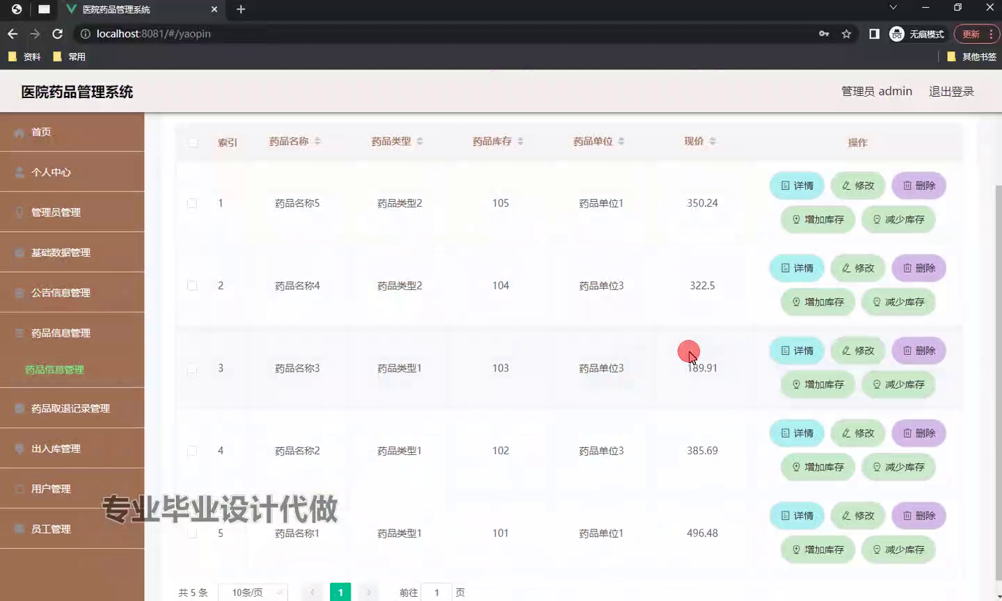Expand 药品取退记录管理 sidebar menu
The image size is (1002, 601).
tap(72, 408)
